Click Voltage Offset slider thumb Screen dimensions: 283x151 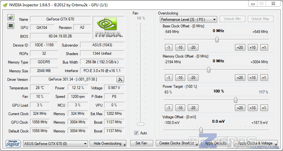pyautogui.click(x=201, y=130)
